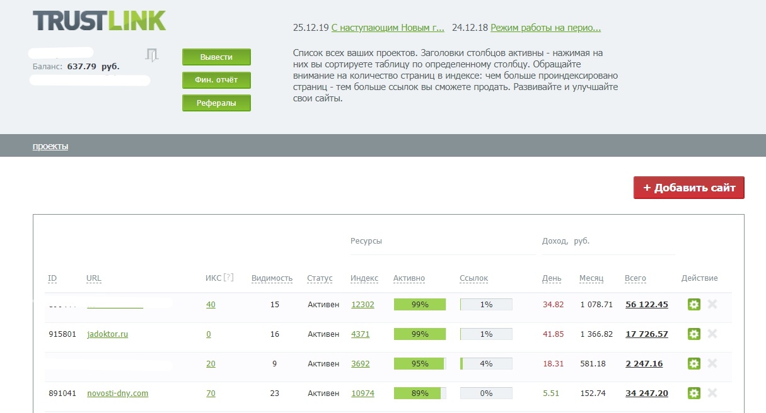Image resolution: width=766 pixels, height=413 pixels.
Task: Sort table by the Индекс column
Action: (x=364, y=278)
